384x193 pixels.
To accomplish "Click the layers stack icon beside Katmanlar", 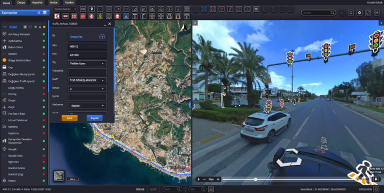I will 44,12.
